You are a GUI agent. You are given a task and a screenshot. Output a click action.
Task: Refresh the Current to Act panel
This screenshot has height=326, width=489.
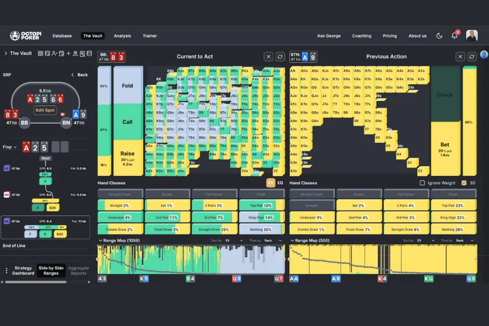coord(280,56)
